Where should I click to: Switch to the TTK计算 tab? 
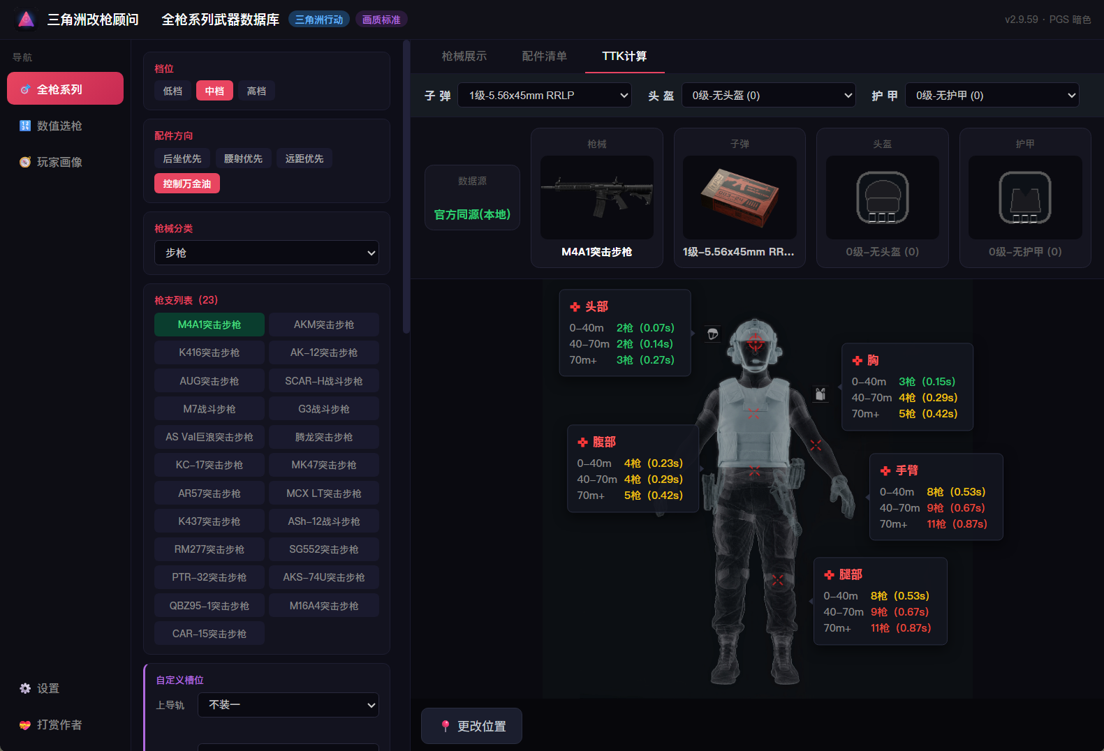tap(624, 56)
